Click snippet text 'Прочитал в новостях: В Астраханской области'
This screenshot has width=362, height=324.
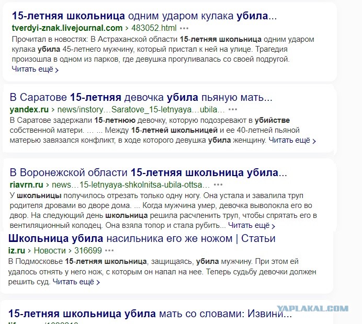tap(95, 39)
